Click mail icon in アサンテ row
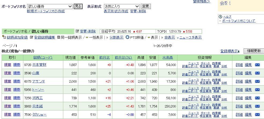This screenshot has height=119, width=264. pos(257,81)
